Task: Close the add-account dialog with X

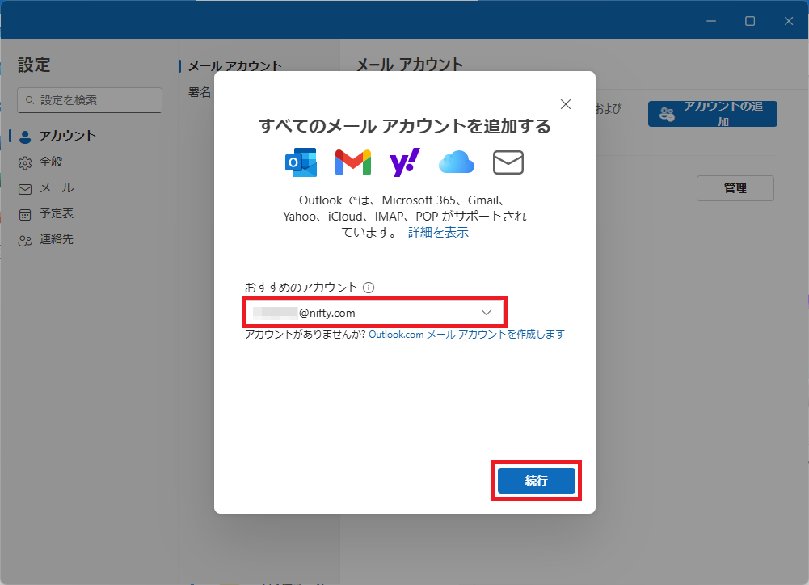Action: pos(566,104)
